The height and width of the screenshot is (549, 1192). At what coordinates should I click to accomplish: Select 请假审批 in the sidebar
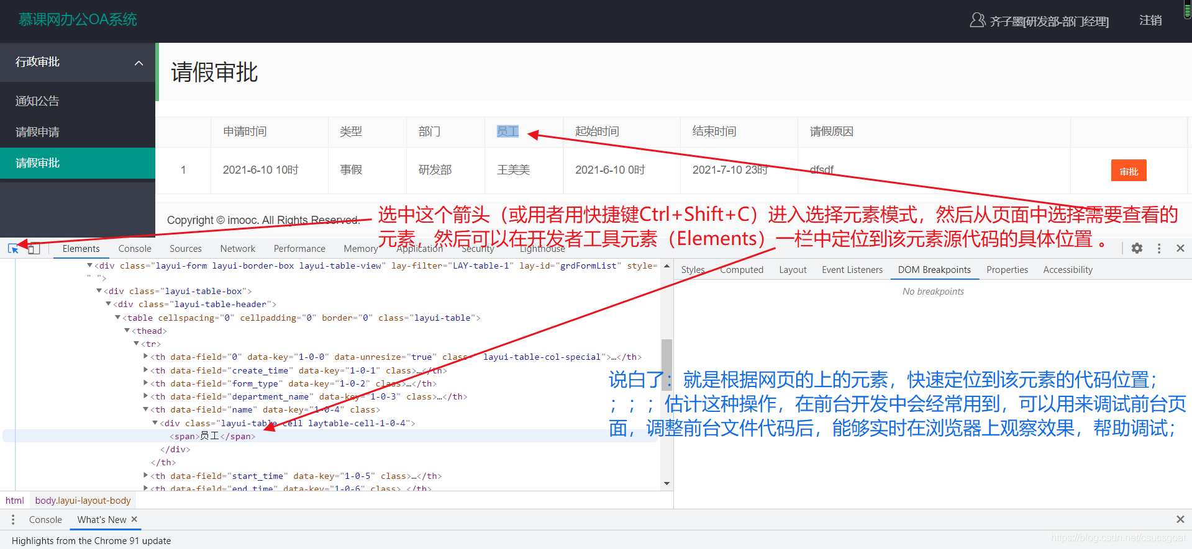78,163
